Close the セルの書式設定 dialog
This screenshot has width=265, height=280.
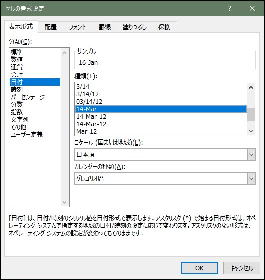(x=252, y=8)
